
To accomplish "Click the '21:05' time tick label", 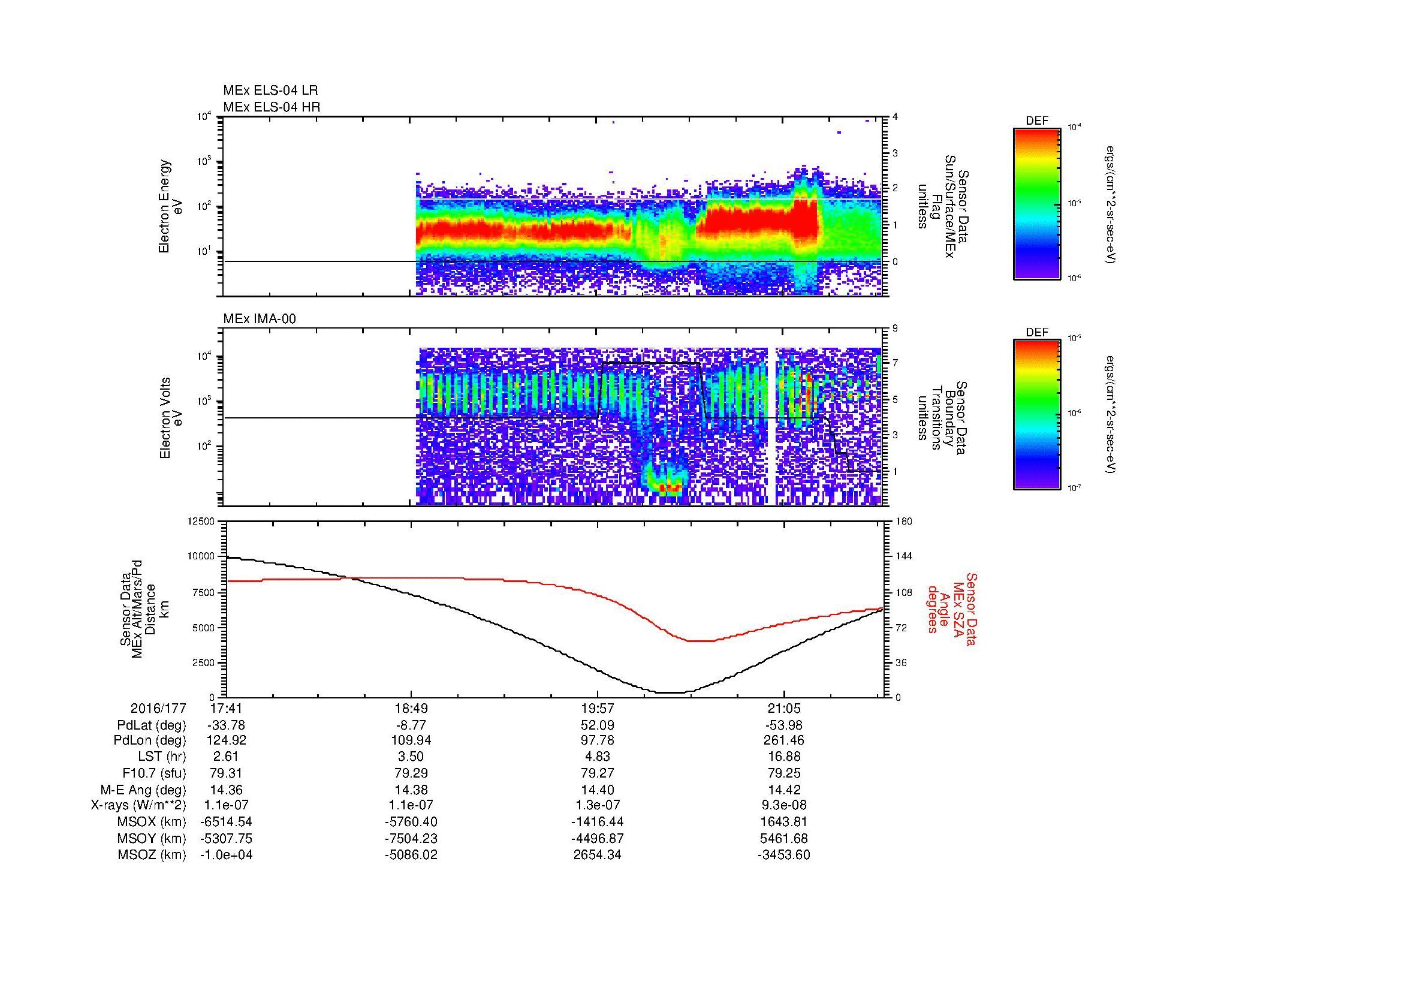I will click(784, 709).
